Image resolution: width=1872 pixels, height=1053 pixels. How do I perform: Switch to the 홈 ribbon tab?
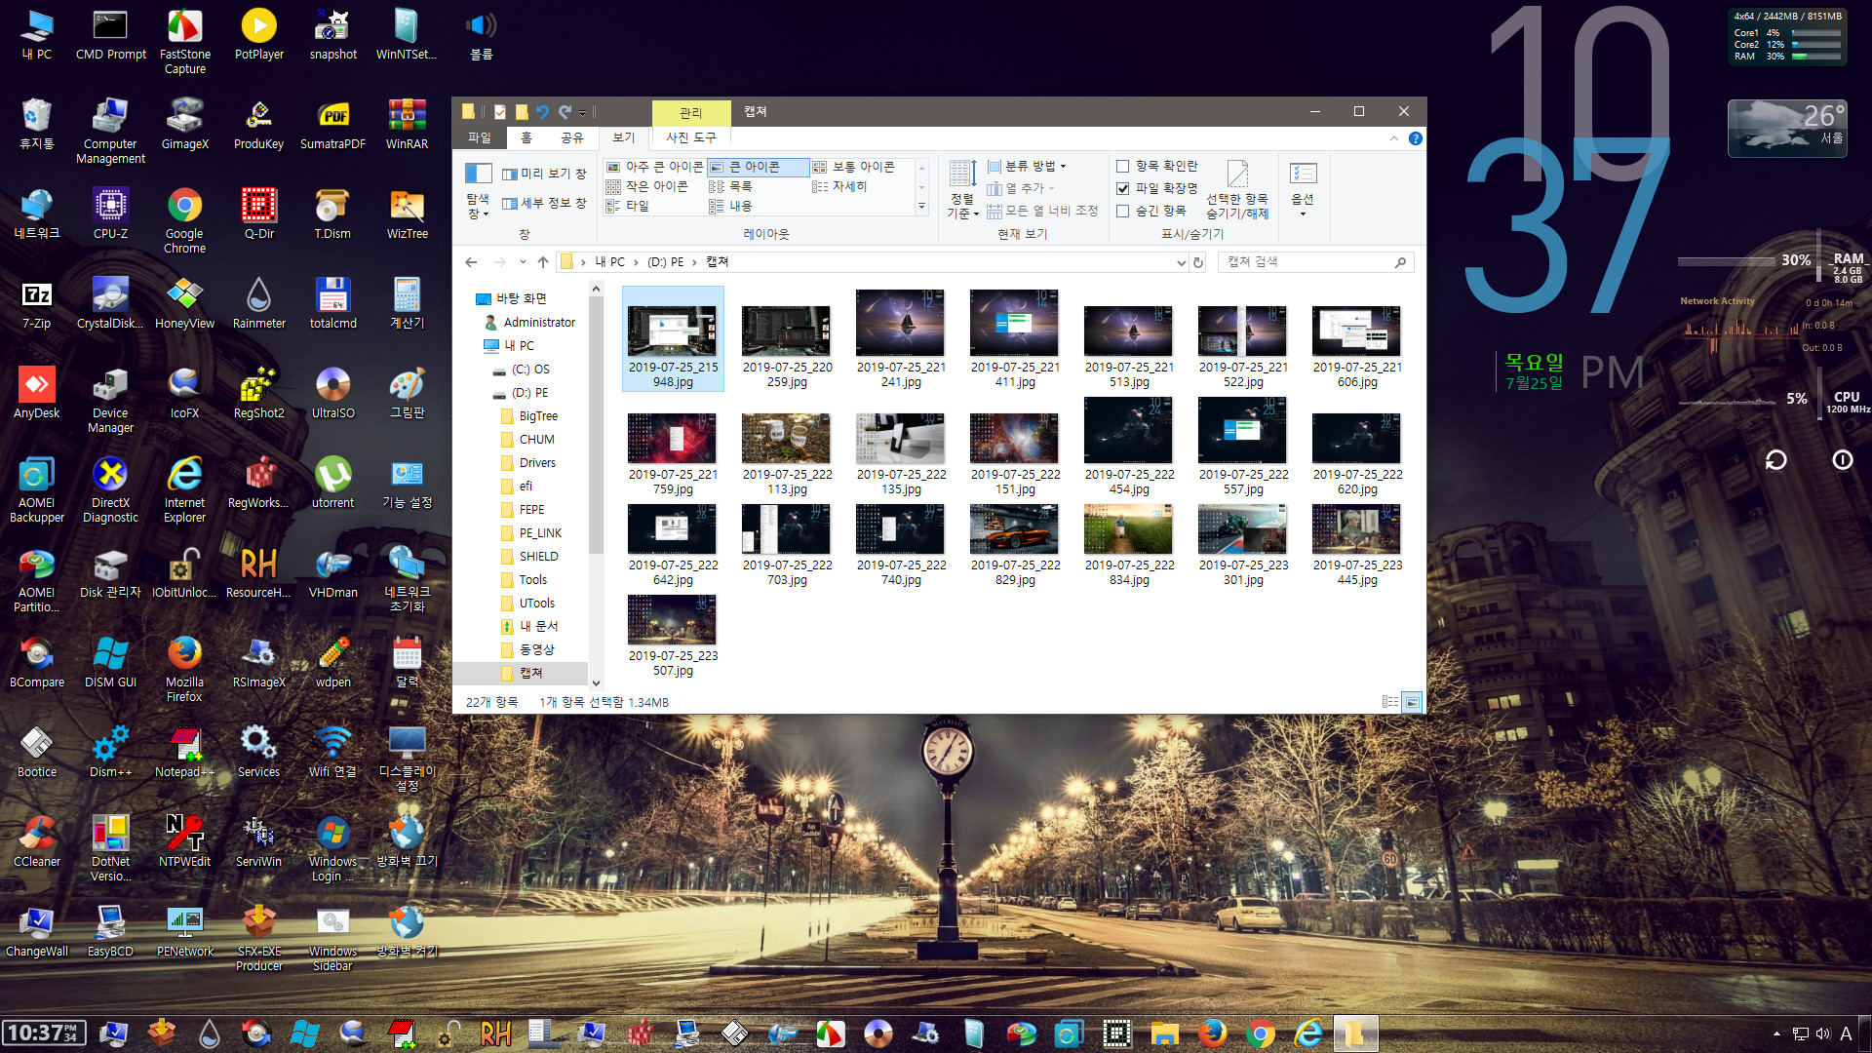(526, 138)
